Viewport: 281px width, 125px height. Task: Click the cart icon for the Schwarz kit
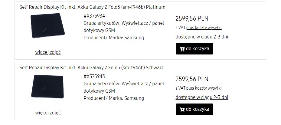click(x=182, y=109)
